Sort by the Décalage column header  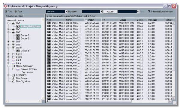point(156,20)
